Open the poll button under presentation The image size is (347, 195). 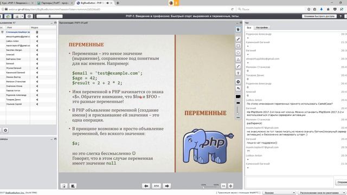[x=73, y=186]
